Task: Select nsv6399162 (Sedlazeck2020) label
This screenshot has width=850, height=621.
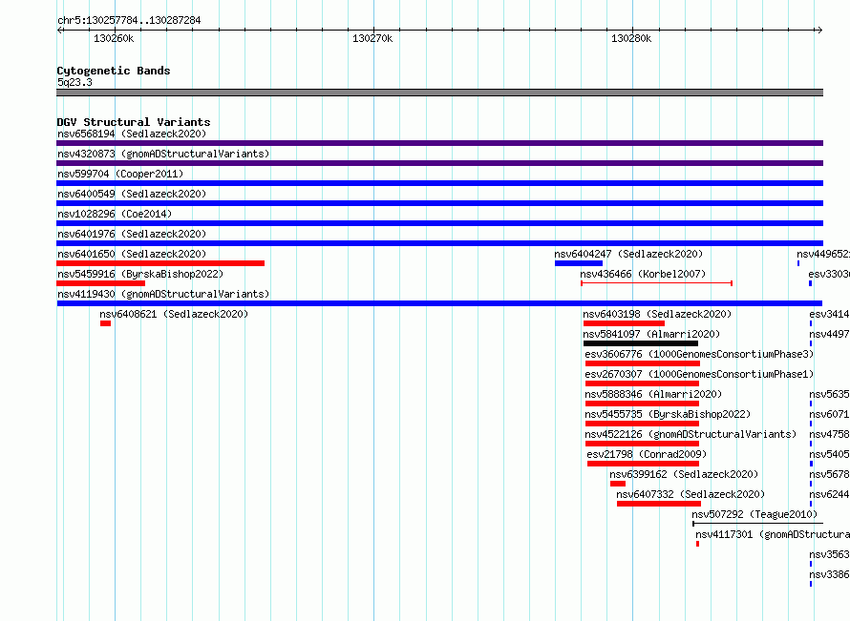Action: pyautogui.click(x=684, y=474)
